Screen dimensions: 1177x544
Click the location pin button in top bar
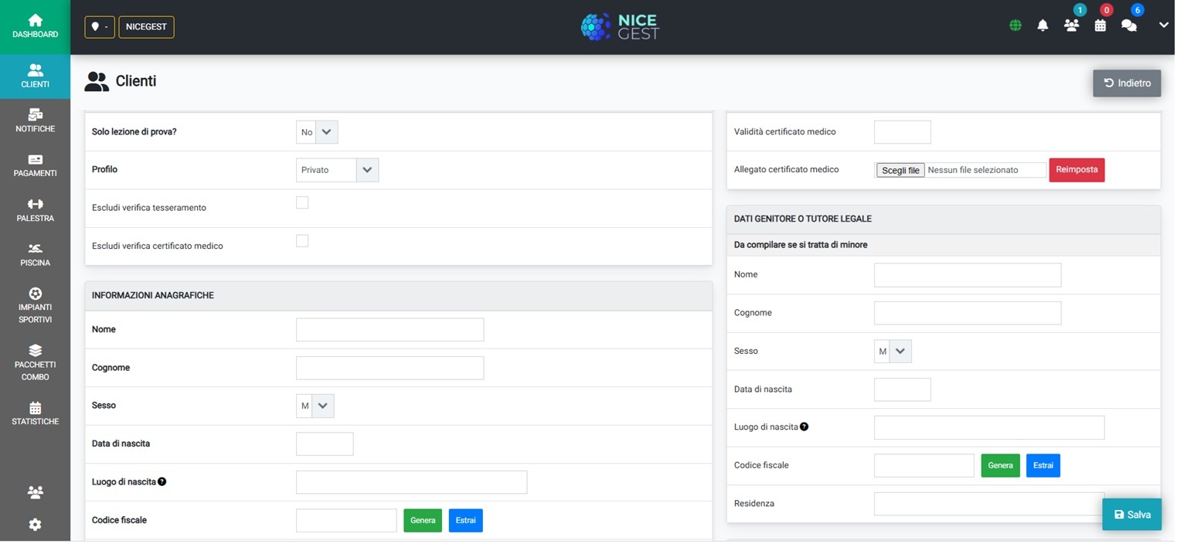tap(100, 27)
